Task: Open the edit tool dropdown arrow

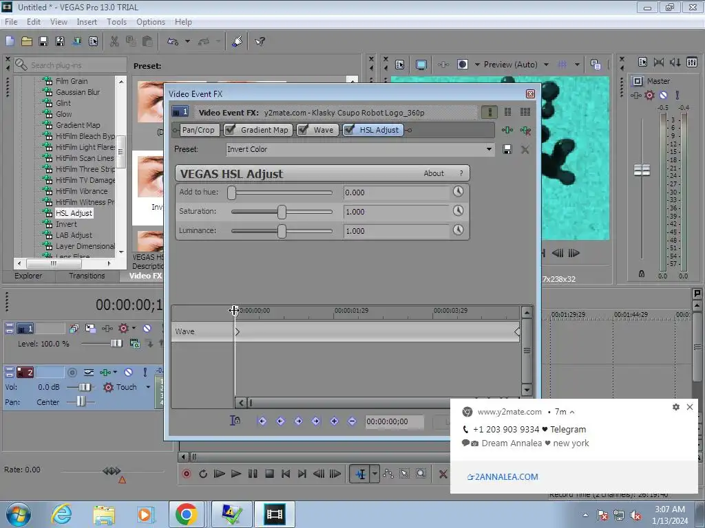Action: pos(375,474)
